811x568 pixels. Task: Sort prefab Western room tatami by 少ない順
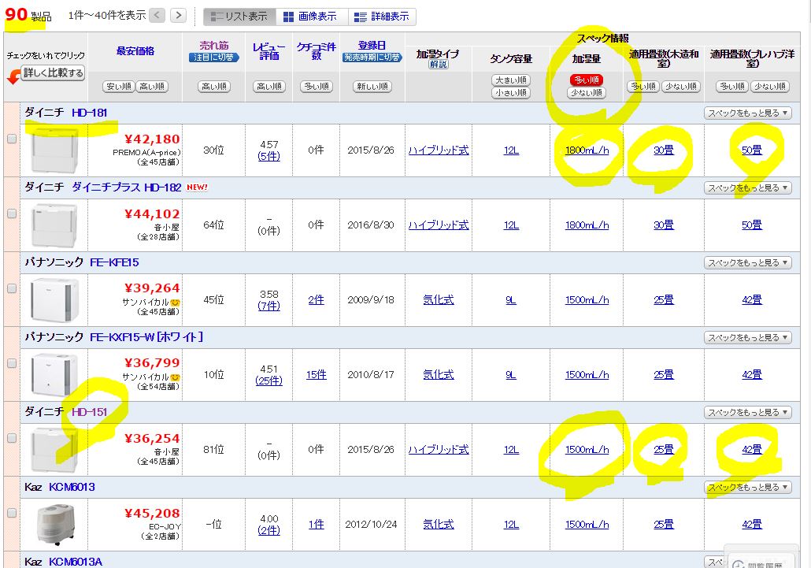click(769, 87)
